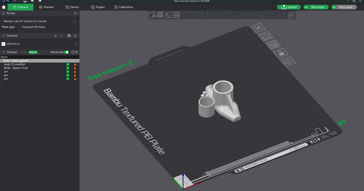
Task: Click the Upload button
Action: click(288, 7)
